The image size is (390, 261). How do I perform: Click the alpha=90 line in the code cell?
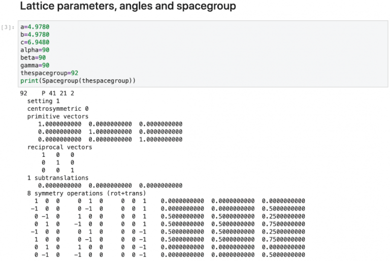coord(35,50)
